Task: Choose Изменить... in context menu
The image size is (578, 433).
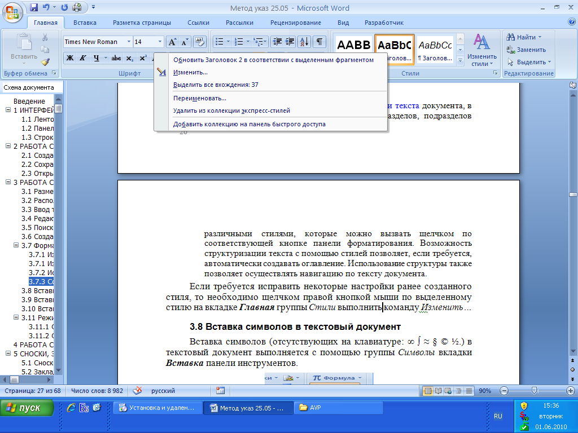Action: (271, 72)
